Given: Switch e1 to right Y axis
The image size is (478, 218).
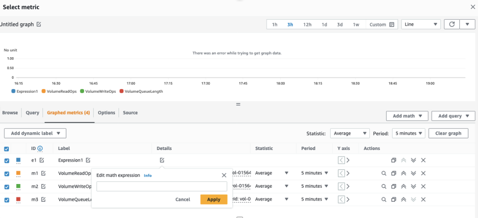Looking at the screenshot, I should [x=348, y=160].
